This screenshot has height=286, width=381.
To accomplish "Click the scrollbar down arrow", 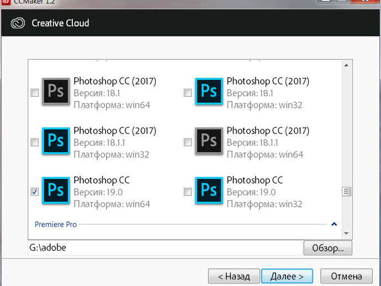I will click(x=347, y=234).
